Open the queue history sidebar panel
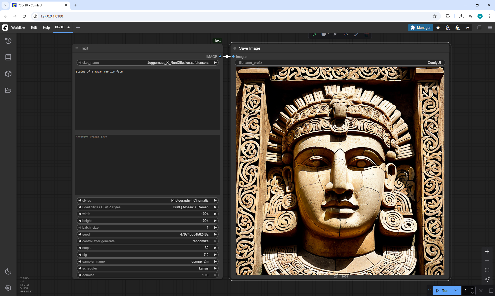Viewport: 495px width, 296px height. coord(8,41)
